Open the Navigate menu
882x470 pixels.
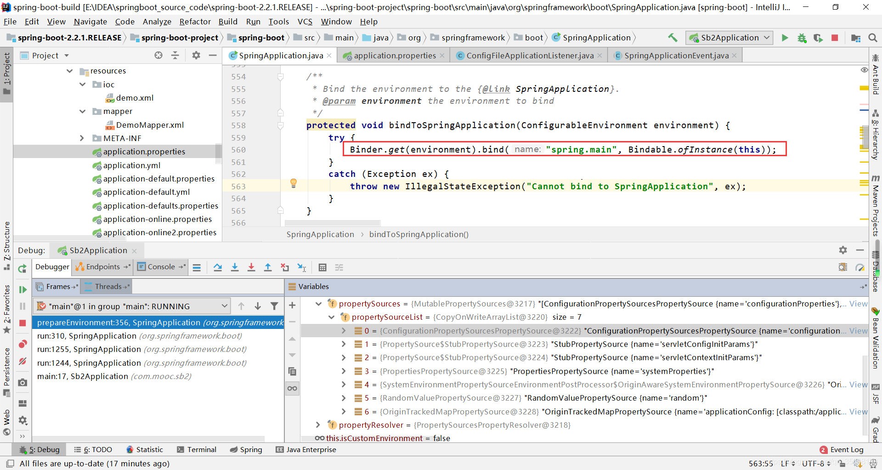pos(90,22)
